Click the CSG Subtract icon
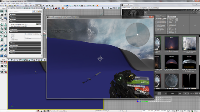This screenshot has height=112, width=200. coord(6,46)
